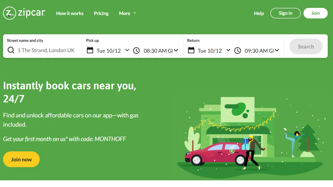
Task: Click the Return clock icon
Action: [x=238, y=50]
